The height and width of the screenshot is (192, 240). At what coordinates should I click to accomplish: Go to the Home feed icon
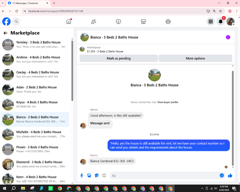pyautogui.click(x=69, y=22)
